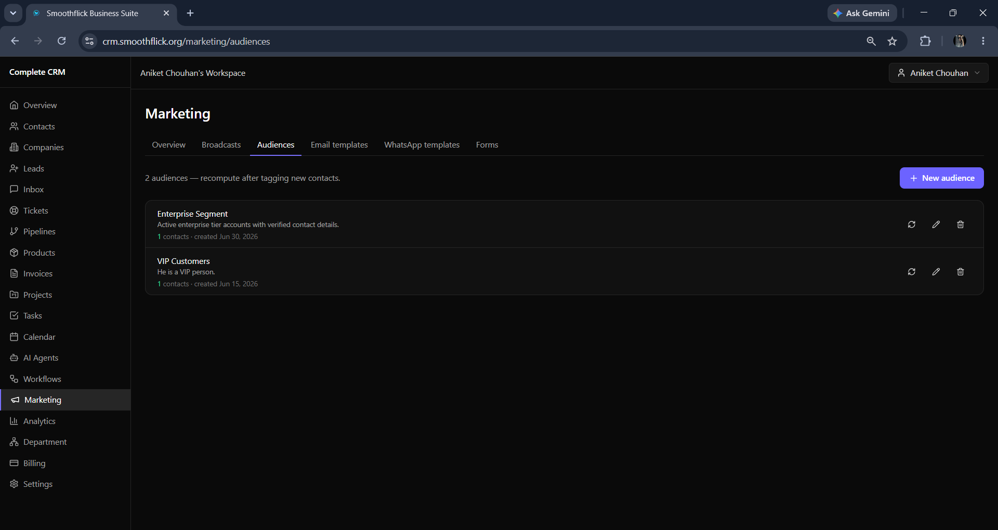Go to Contacts in sidebar
The width and height of the screenshot is (998, 530).
click(65, 126)
